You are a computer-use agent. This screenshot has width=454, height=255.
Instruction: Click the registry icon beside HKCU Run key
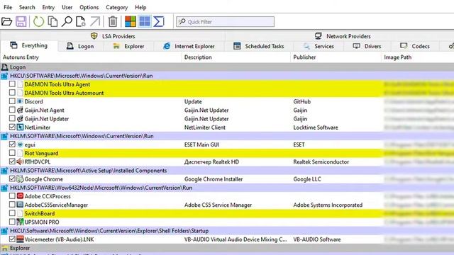(4, 76)
